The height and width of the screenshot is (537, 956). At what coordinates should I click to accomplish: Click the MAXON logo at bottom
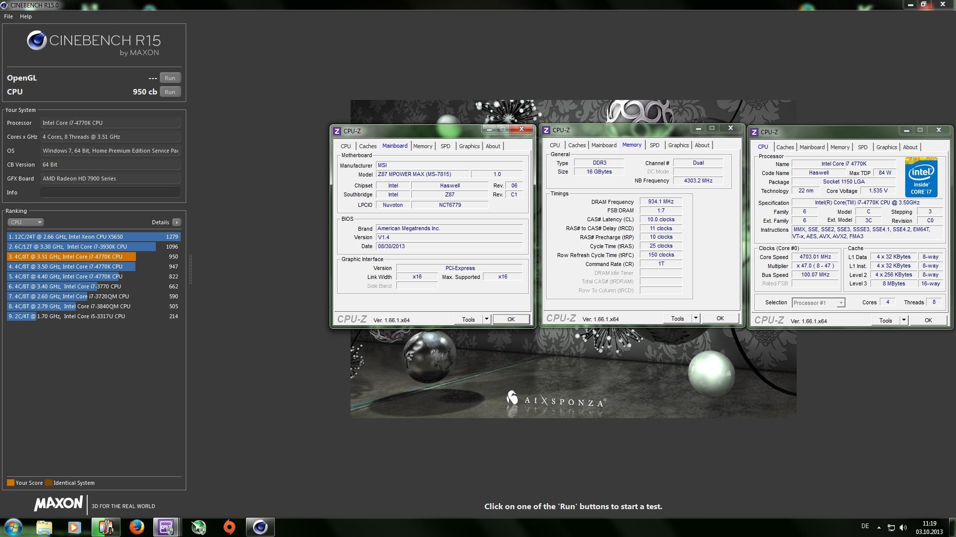(x=58, y=504)
